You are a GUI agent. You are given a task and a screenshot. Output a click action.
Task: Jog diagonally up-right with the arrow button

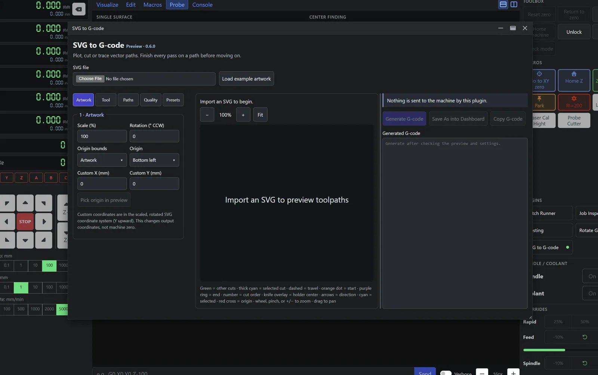(44, 203)
